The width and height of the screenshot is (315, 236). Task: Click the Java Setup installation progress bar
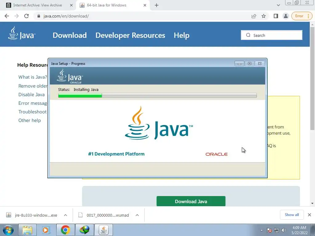point(157,95)
